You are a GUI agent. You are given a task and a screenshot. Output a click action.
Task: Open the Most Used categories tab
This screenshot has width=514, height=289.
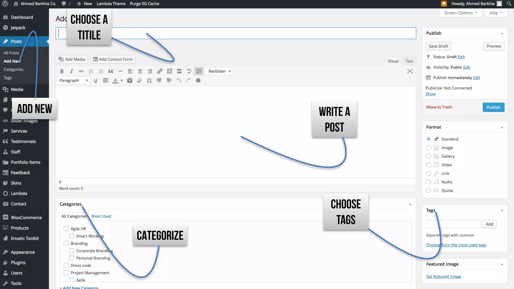pos(101,216)
